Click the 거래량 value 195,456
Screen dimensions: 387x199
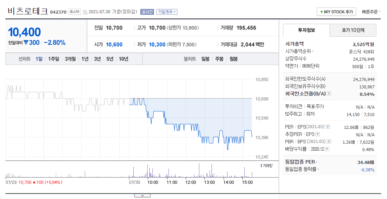tap(246, 28)
